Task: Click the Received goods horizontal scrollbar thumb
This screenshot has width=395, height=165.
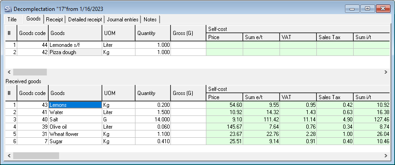Action: 36,155
